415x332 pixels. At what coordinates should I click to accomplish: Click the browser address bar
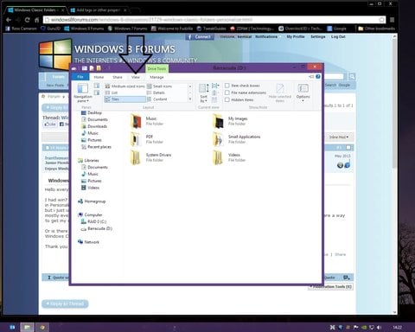coord(214,20)
